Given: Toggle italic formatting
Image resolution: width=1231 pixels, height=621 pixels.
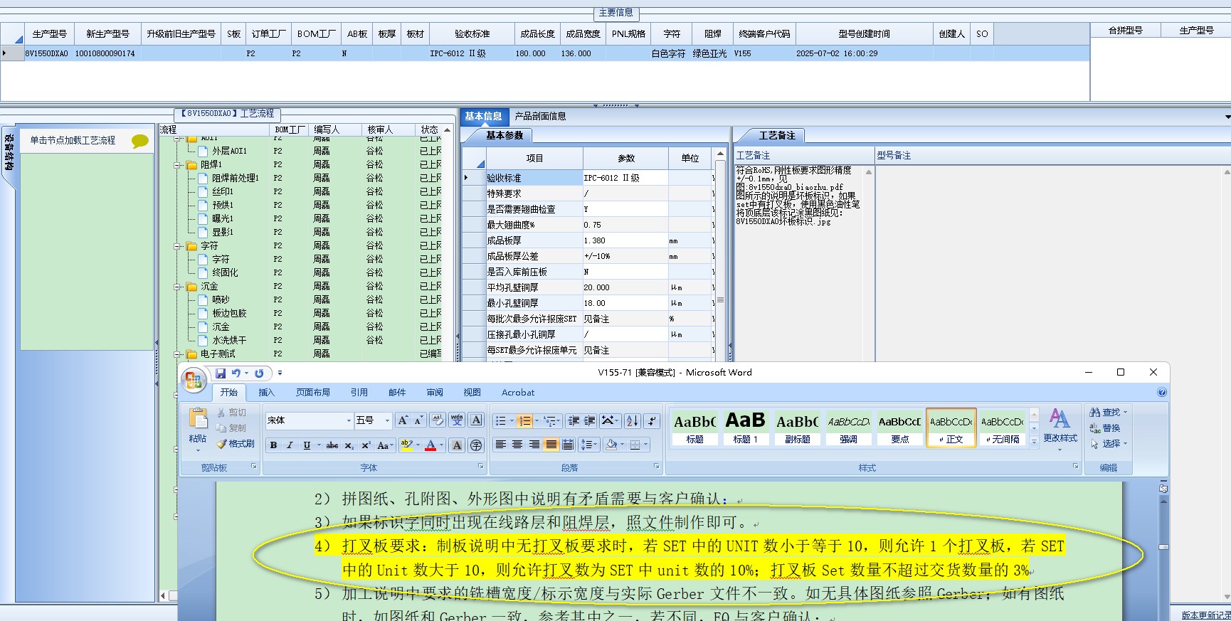Looking at the screenshot, I should [x=290, y=445].
